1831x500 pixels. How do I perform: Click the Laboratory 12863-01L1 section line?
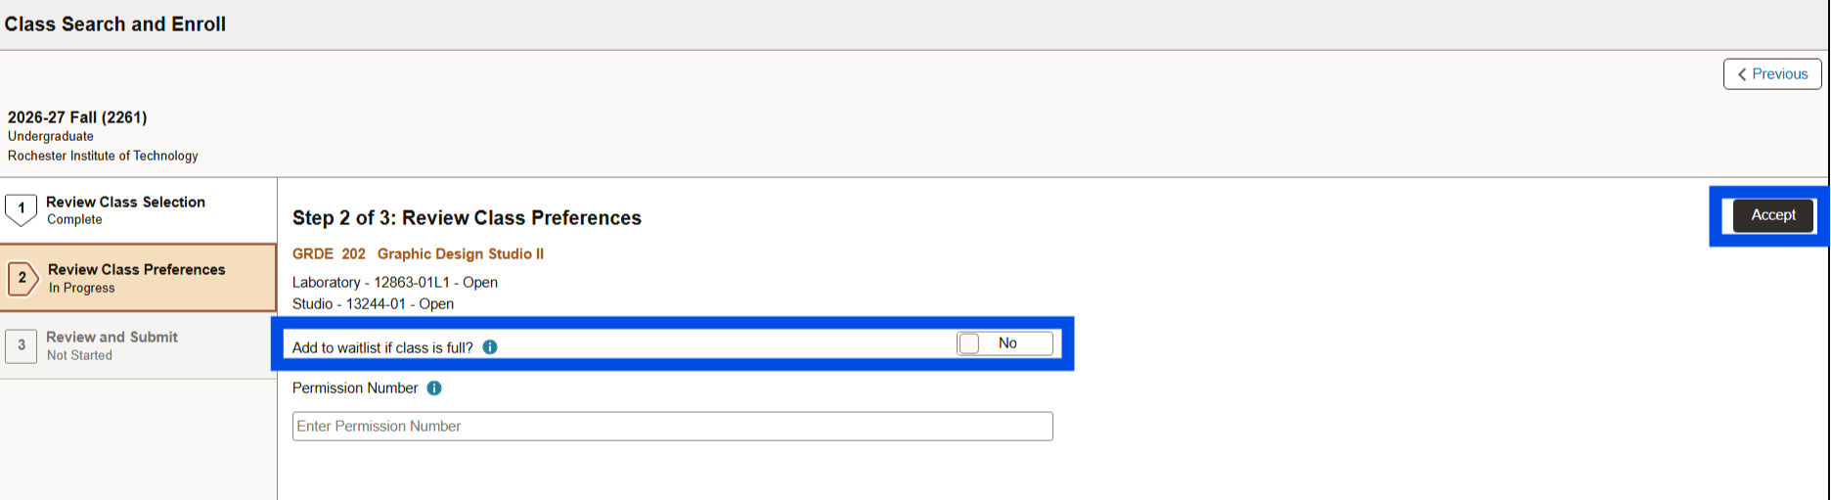pos(394,283)
